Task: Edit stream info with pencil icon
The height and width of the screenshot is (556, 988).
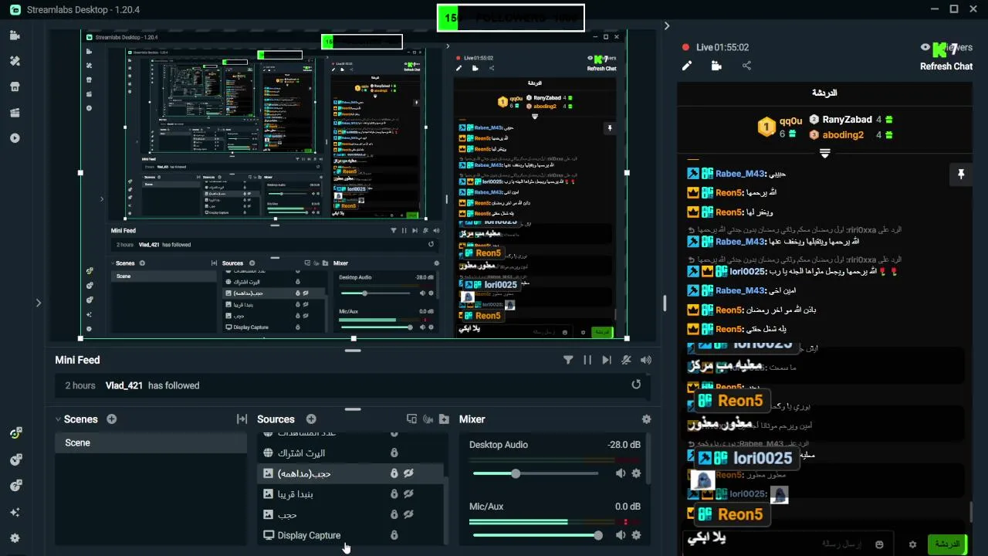Action: pos(686,66)
